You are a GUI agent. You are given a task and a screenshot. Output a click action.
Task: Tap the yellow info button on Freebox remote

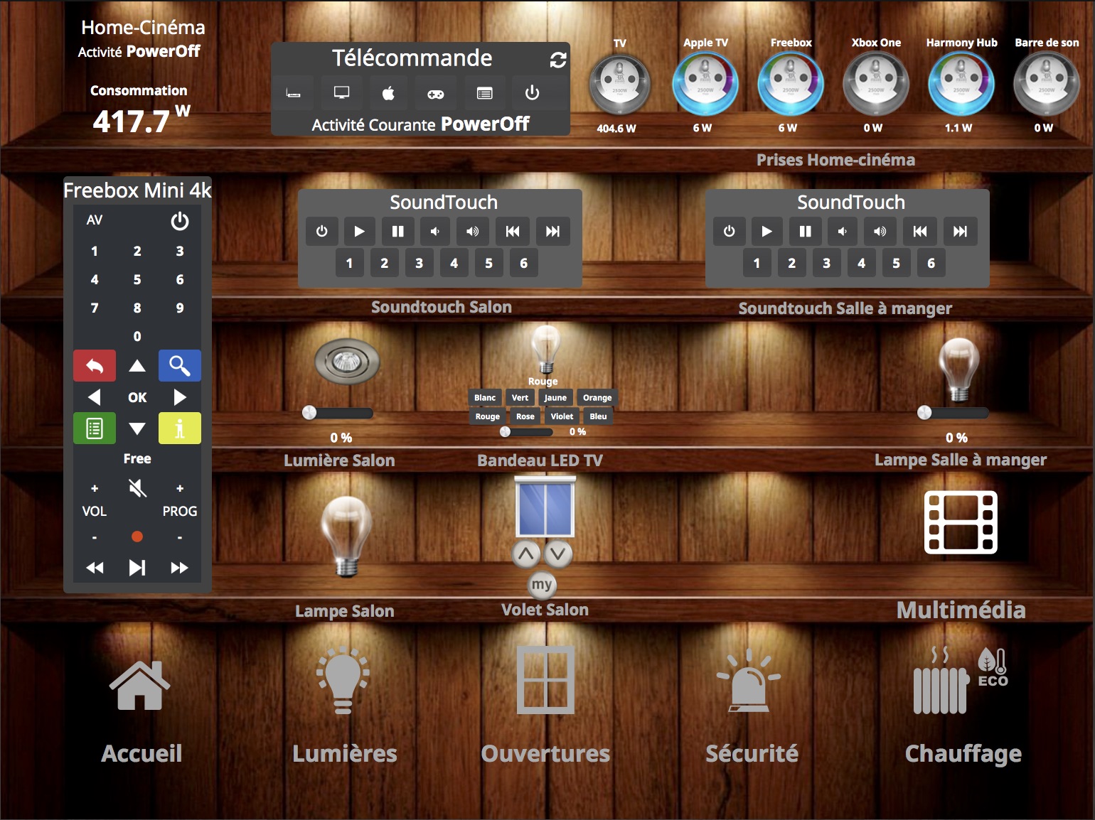180,428
